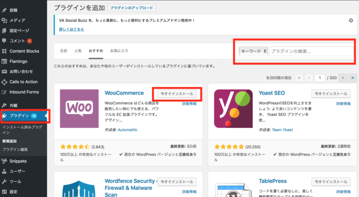Click the Inbound Forms edit icon

(4, 92)
